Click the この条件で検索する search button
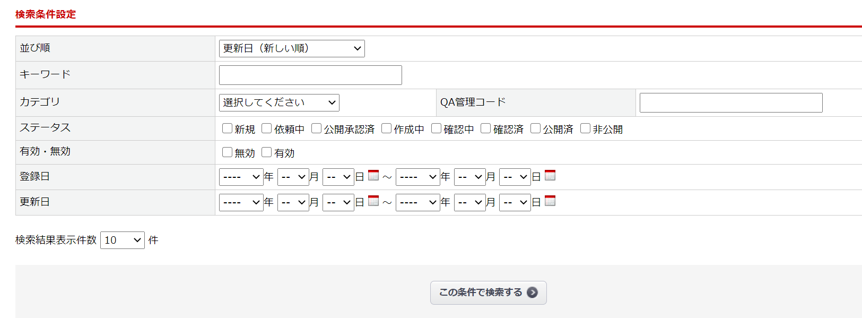This screenshot has height=318, width=862. pos(488,293)
